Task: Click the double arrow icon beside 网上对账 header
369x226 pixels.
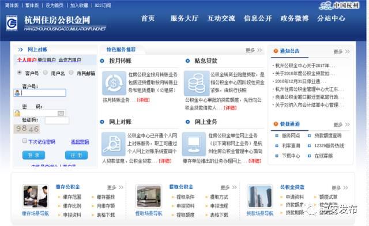Action: point(21,50)
